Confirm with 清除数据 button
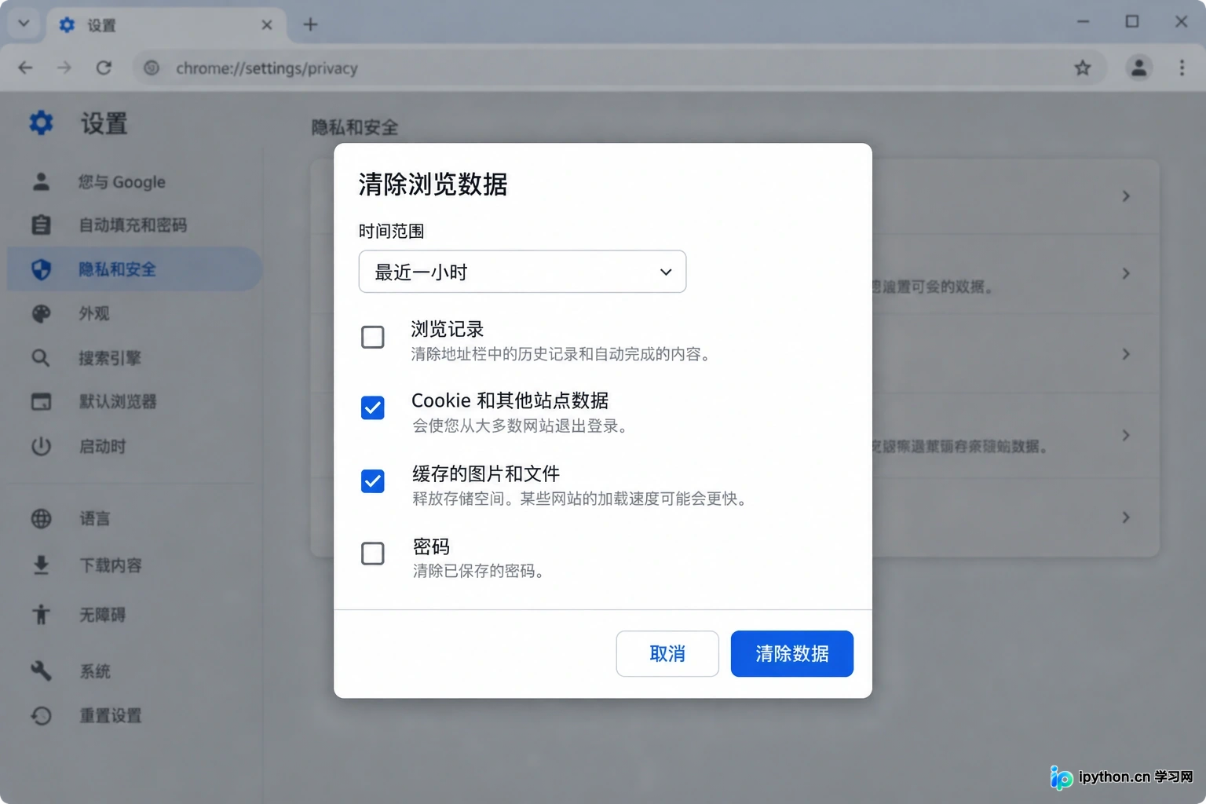This screenshot has height=804, width=1206. coord(792,653)
